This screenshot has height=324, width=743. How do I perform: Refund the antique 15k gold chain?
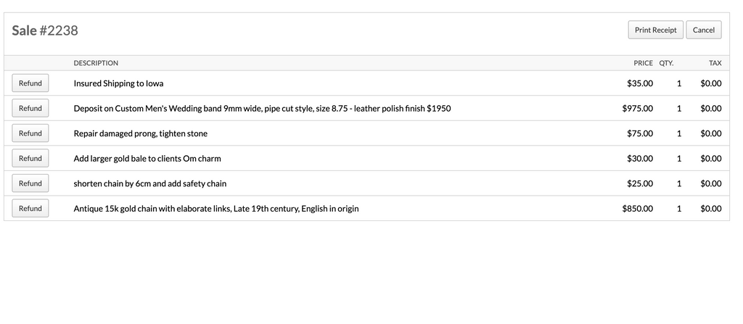[30, 209]
